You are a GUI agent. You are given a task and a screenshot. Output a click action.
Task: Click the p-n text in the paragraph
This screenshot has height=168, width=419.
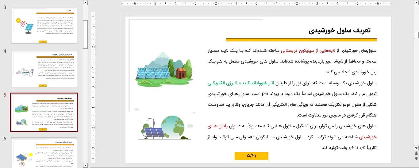(x=266, y=94)
